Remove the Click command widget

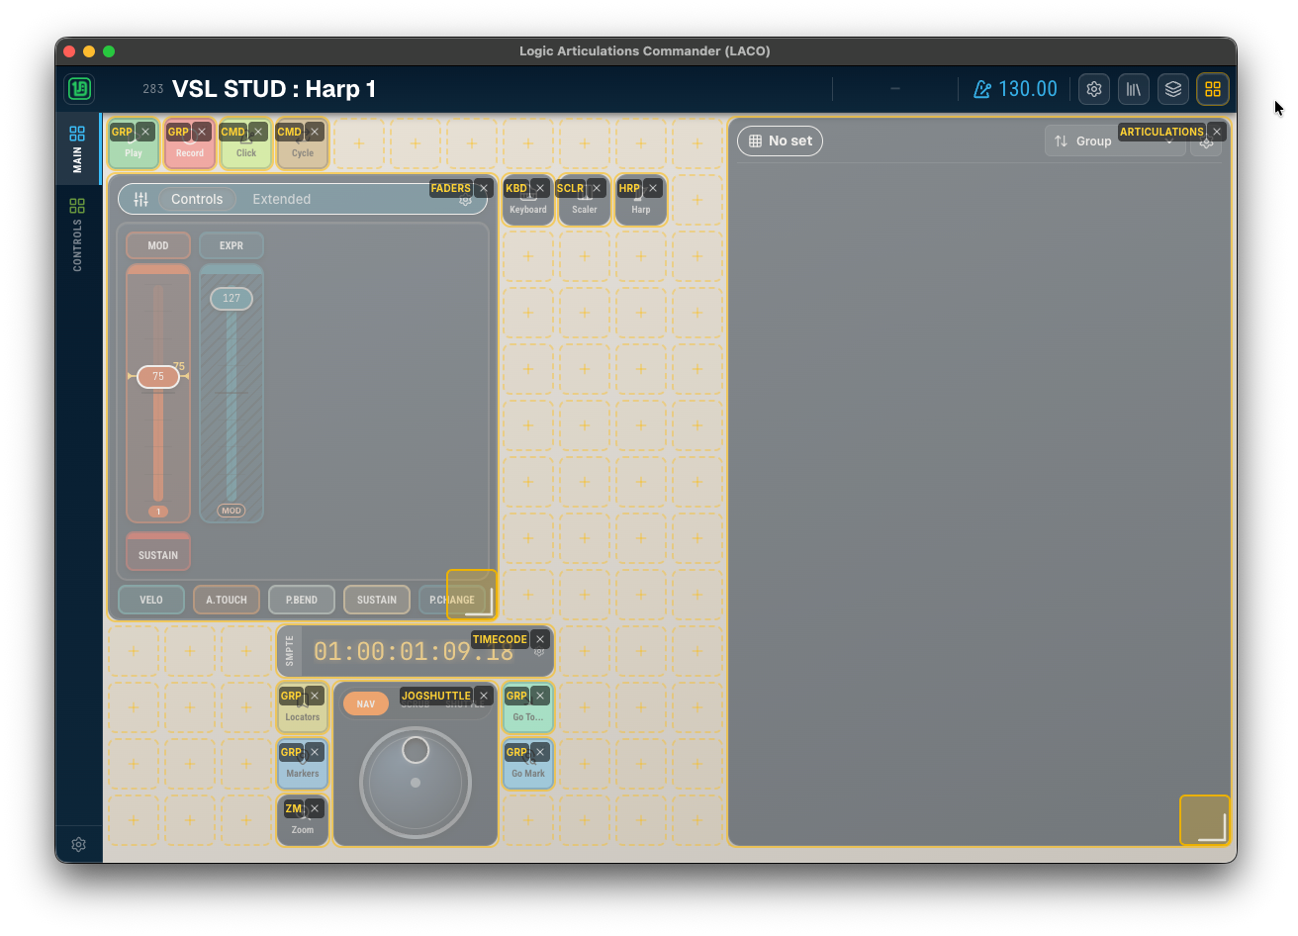(x=258, y=132)
